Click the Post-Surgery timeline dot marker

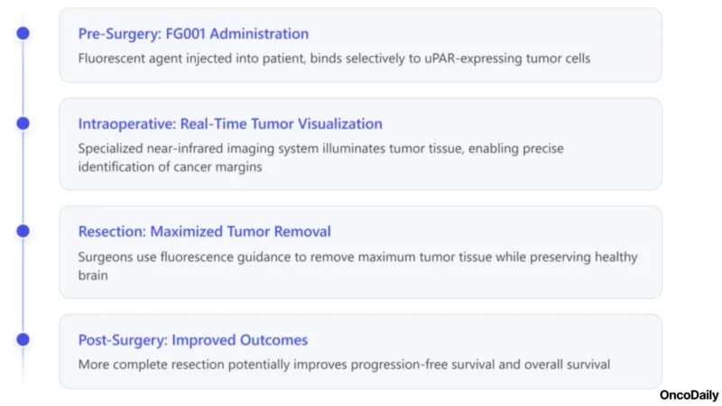pos(23,339)
